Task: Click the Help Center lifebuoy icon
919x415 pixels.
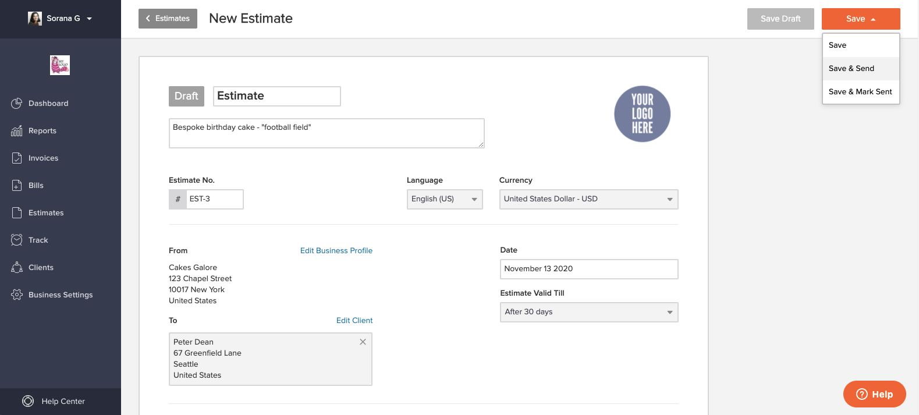Action: tap(28, 401)
